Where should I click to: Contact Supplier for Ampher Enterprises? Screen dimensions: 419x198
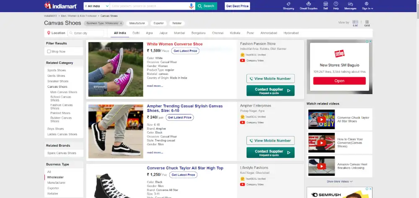coord(270,152)
